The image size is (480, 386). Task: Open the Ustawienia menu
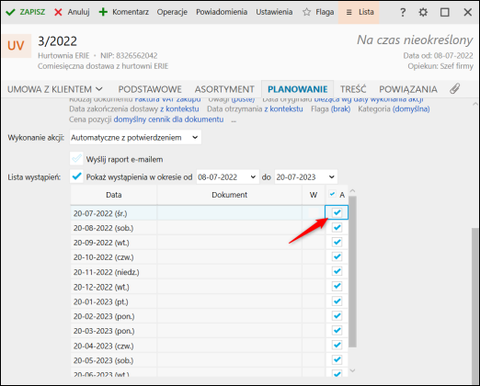pos(274,12)
